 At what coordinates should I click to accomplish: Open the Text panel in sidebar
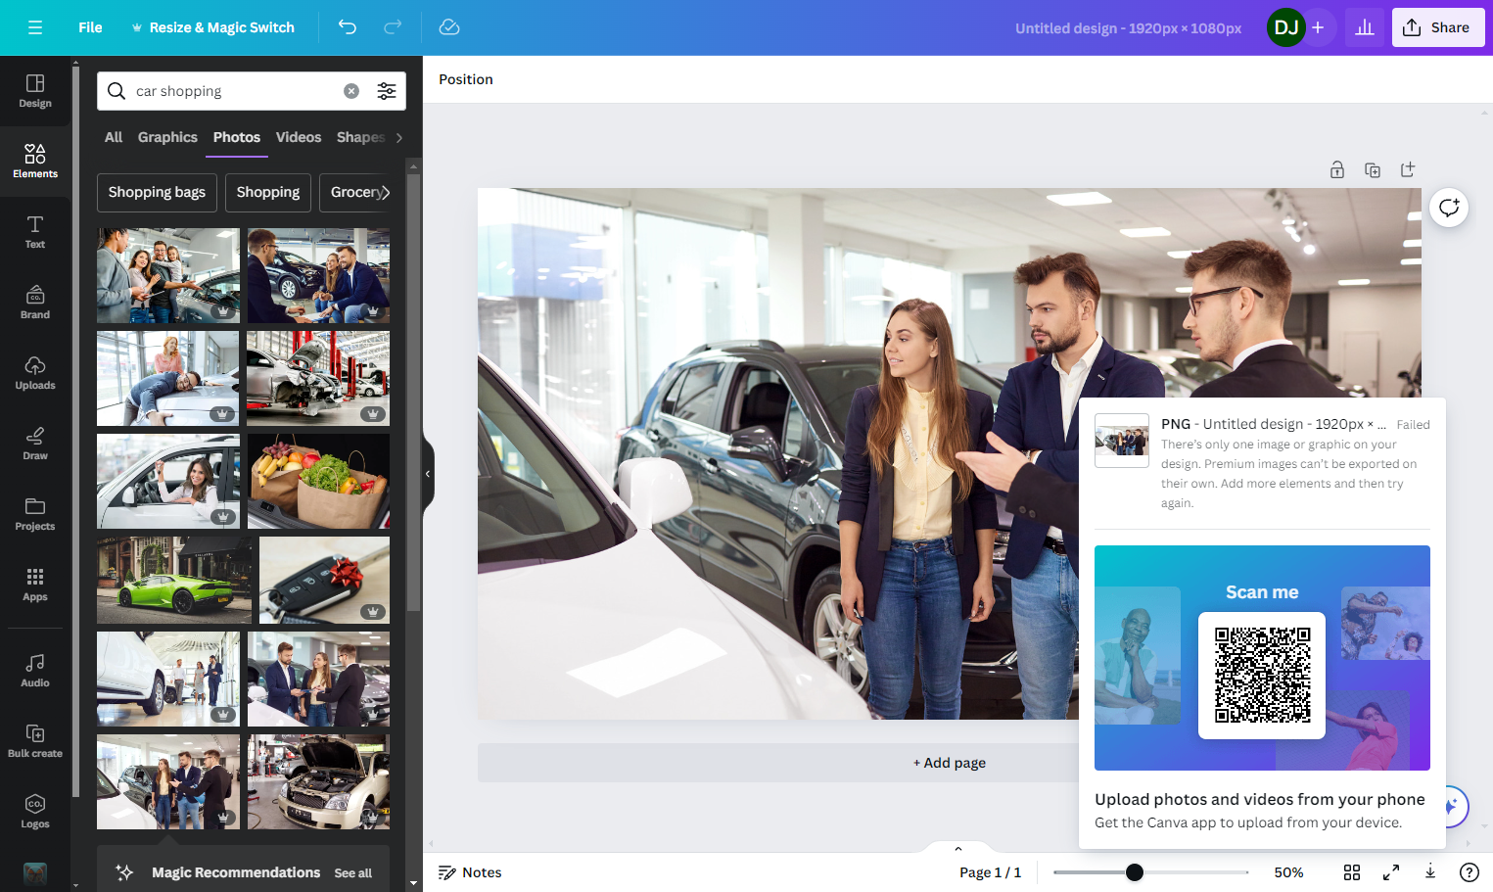(35, 232)
